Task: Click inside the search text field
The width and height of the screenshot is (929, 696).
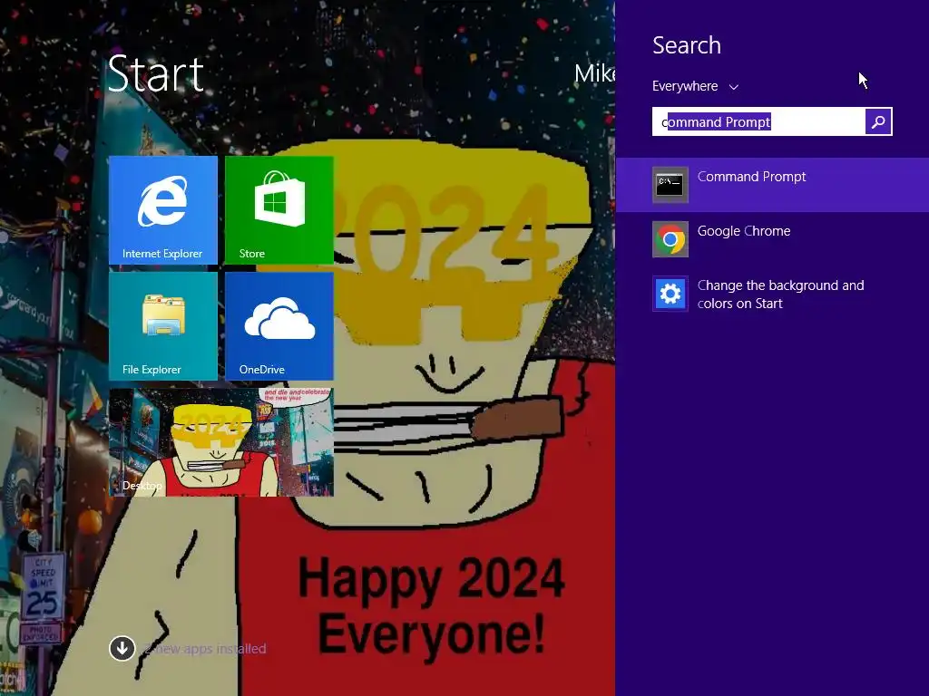Action: 759,121
